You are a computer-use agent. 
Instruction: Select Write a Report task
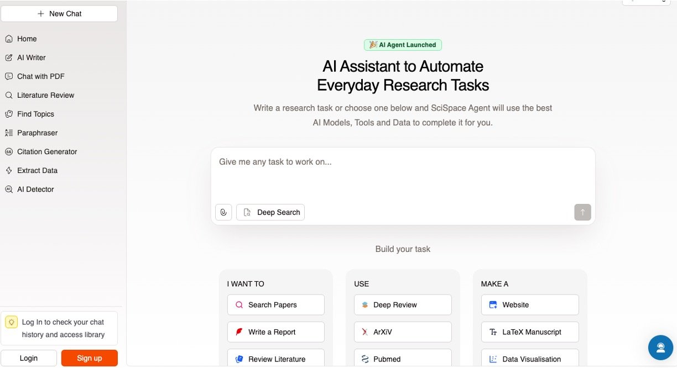[276, 332]
